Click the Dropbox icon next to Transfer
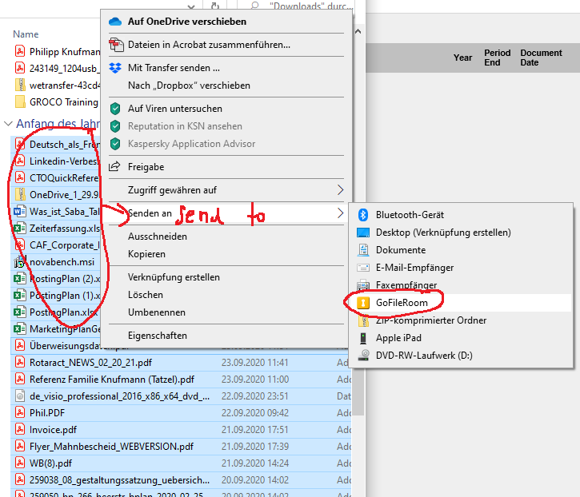Screen dimensions: 580x497 click(x=115, y=68)
